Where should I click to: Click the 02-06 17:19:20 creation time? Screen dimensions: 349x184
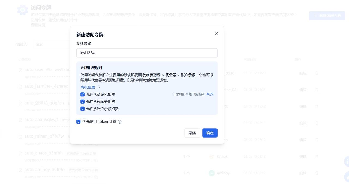pos(255,73)
